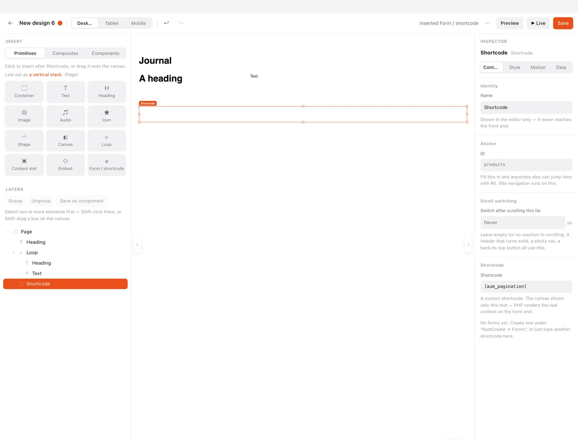Open the Style inspector tab

[x=515, y=67]
